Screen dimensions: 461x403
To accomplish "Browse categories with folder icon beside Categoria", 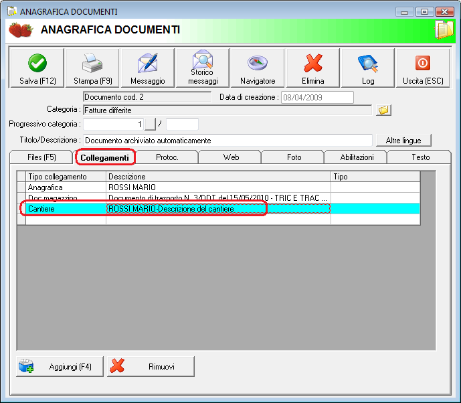I will click(x=383, y=110).
